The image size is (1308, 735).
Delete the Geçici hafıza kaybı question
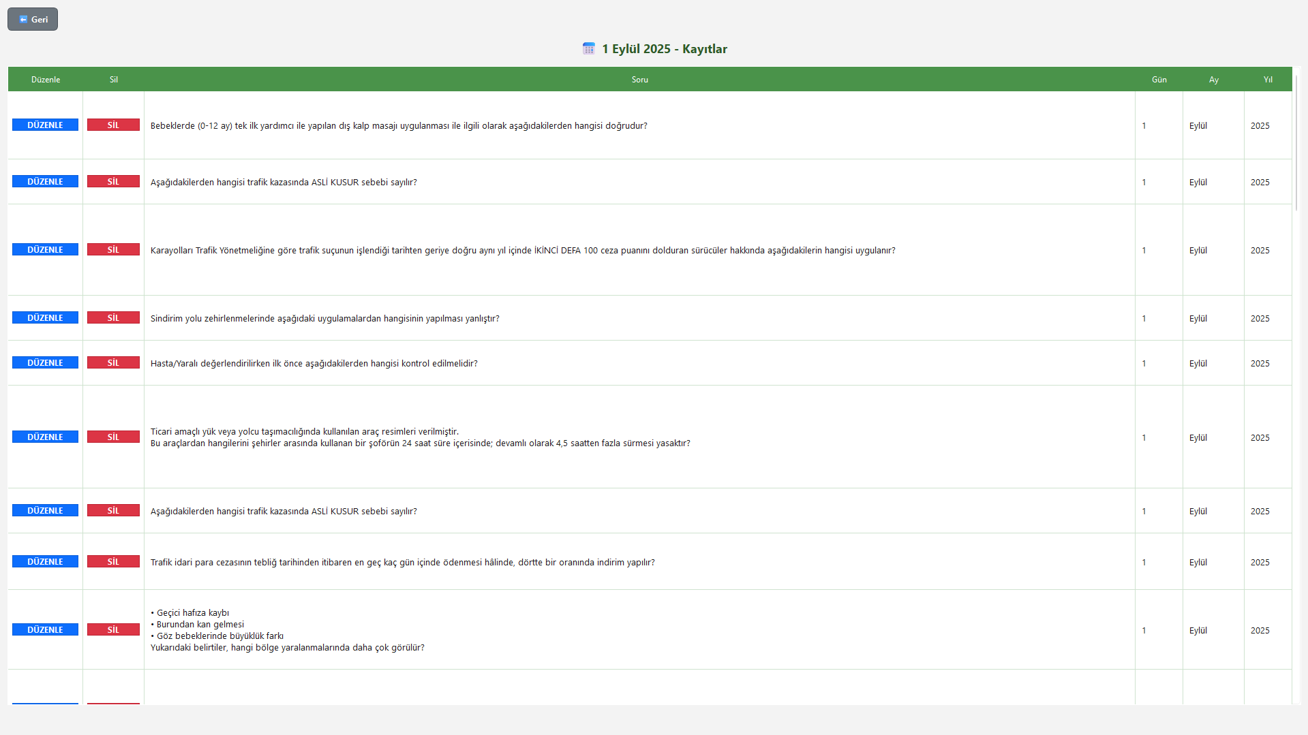point(113,630)
